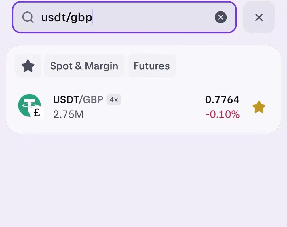This screenshot has width=287, height=227.
Task: Switch to the Spot & Margin tab
Action: click(x=84, y=66)
